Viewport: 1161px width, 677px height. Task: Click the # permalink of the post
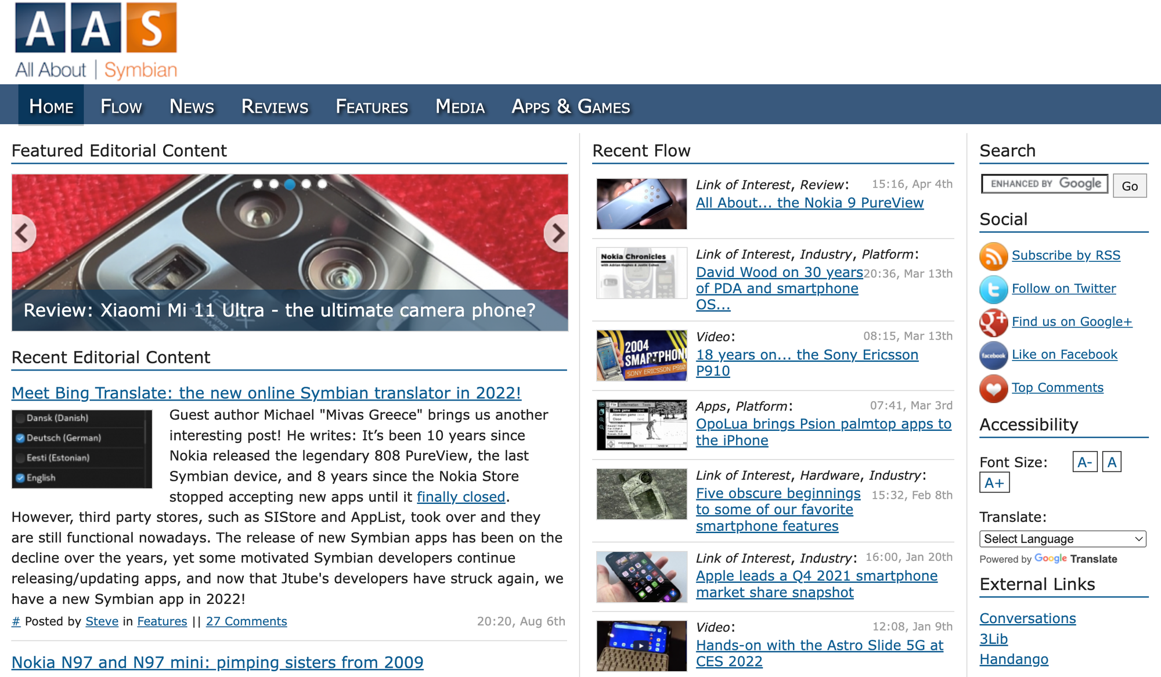(x=16, y=621)
